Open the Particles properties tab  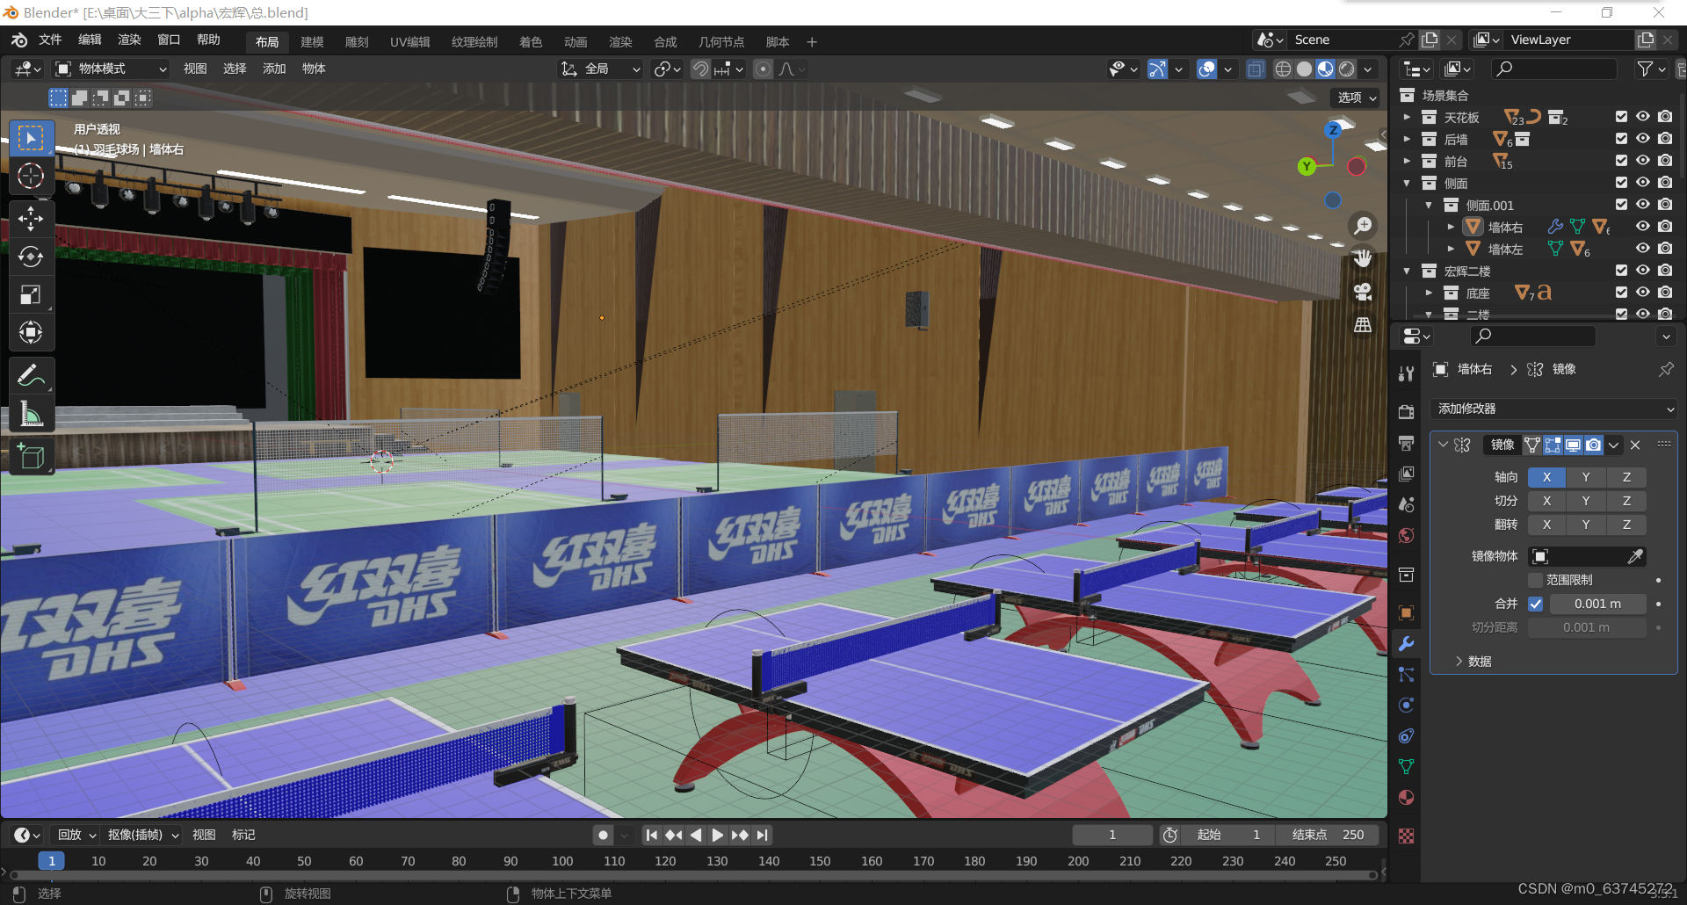[1406, 674]
